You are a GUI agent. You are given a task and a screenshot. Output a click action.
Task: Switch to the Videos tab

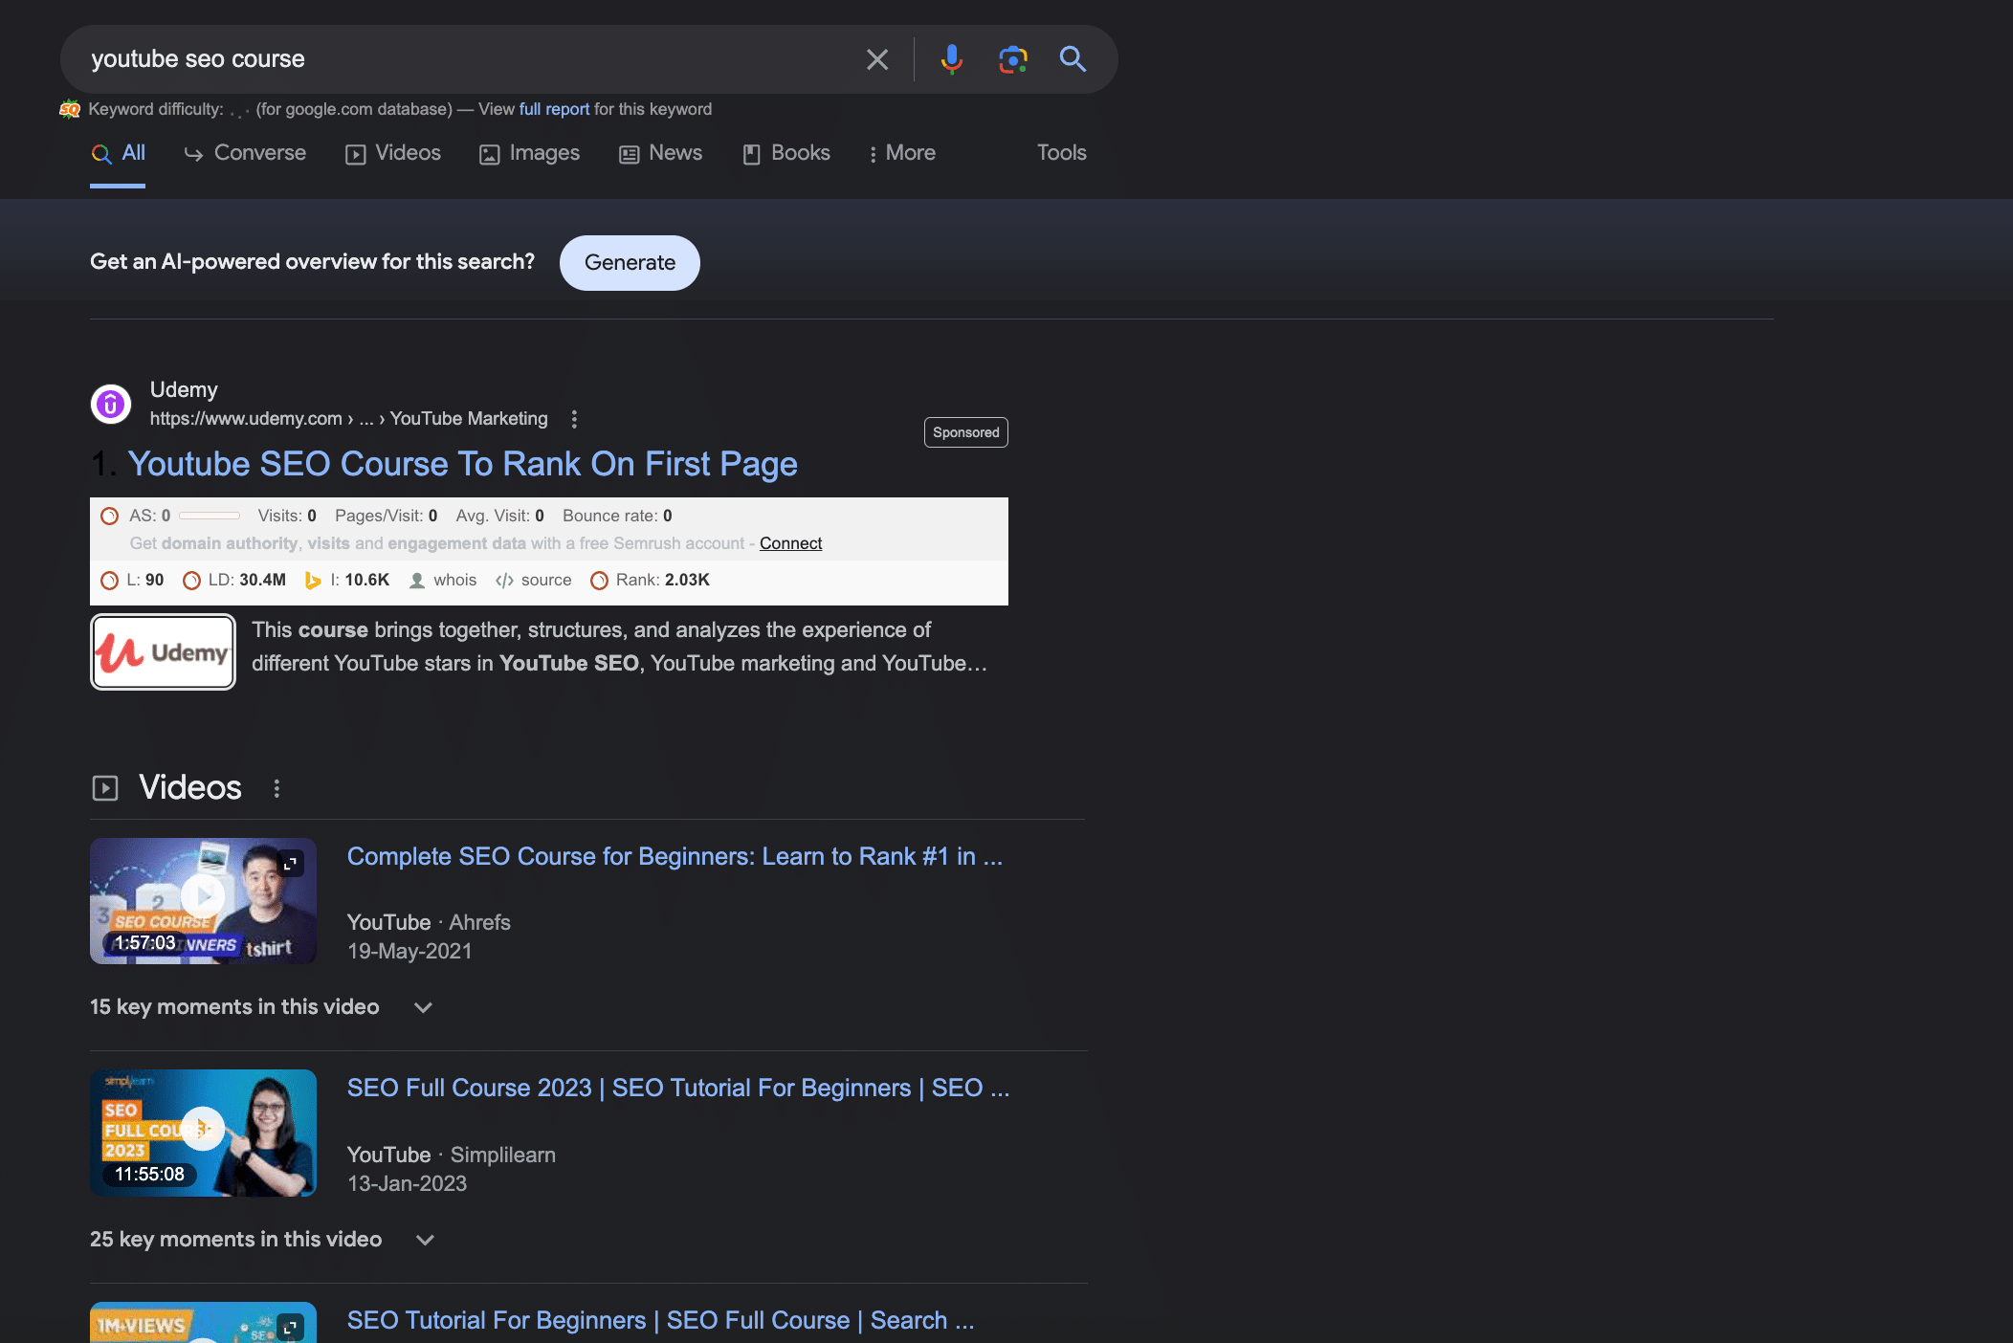(x=393, y=153)
